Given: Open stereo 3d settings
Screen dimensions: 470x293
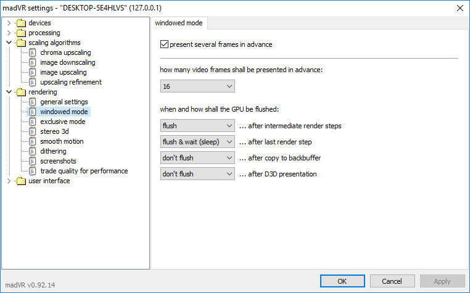Looking at the screenshot, I should point(54,131).
